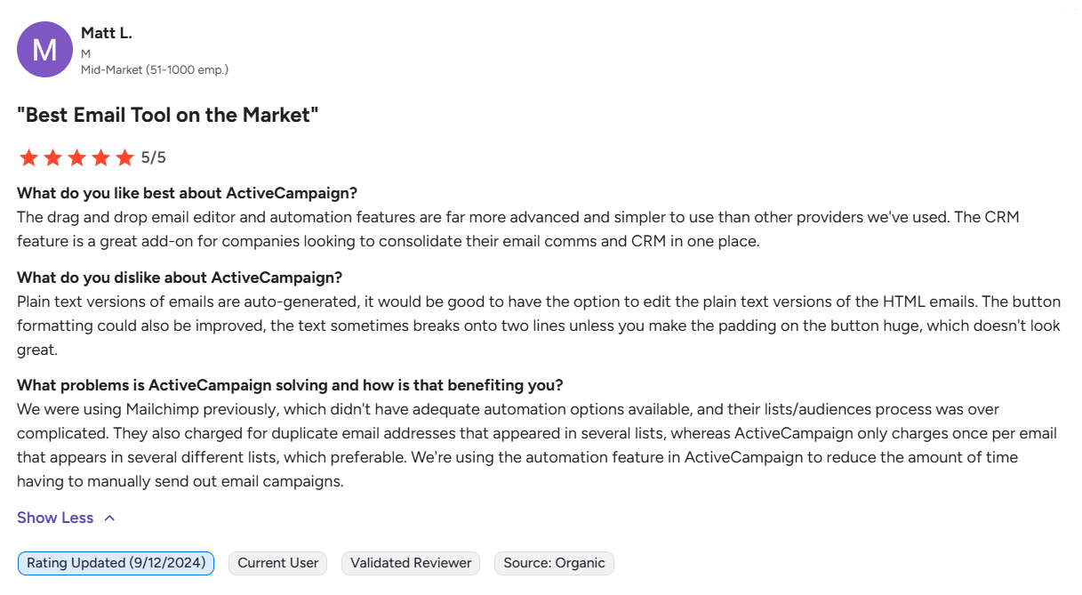Select the fifth star in the rating row

pos(124,157)
